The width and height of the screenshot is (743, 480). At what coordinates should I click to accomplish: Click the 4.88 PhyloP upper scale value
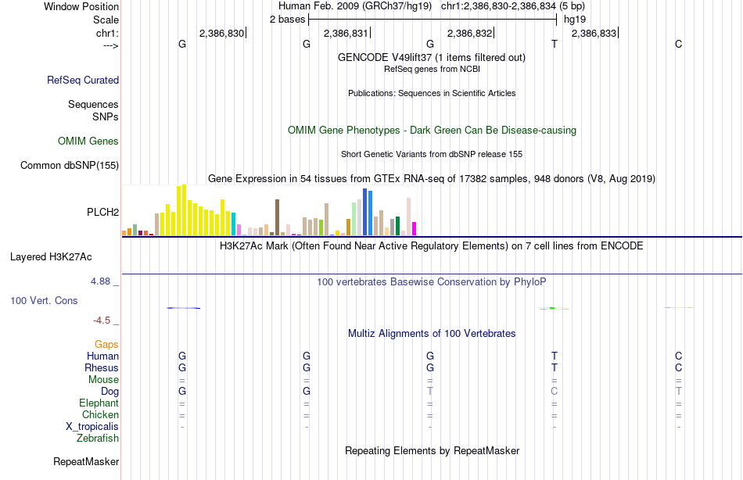(100, 281)
